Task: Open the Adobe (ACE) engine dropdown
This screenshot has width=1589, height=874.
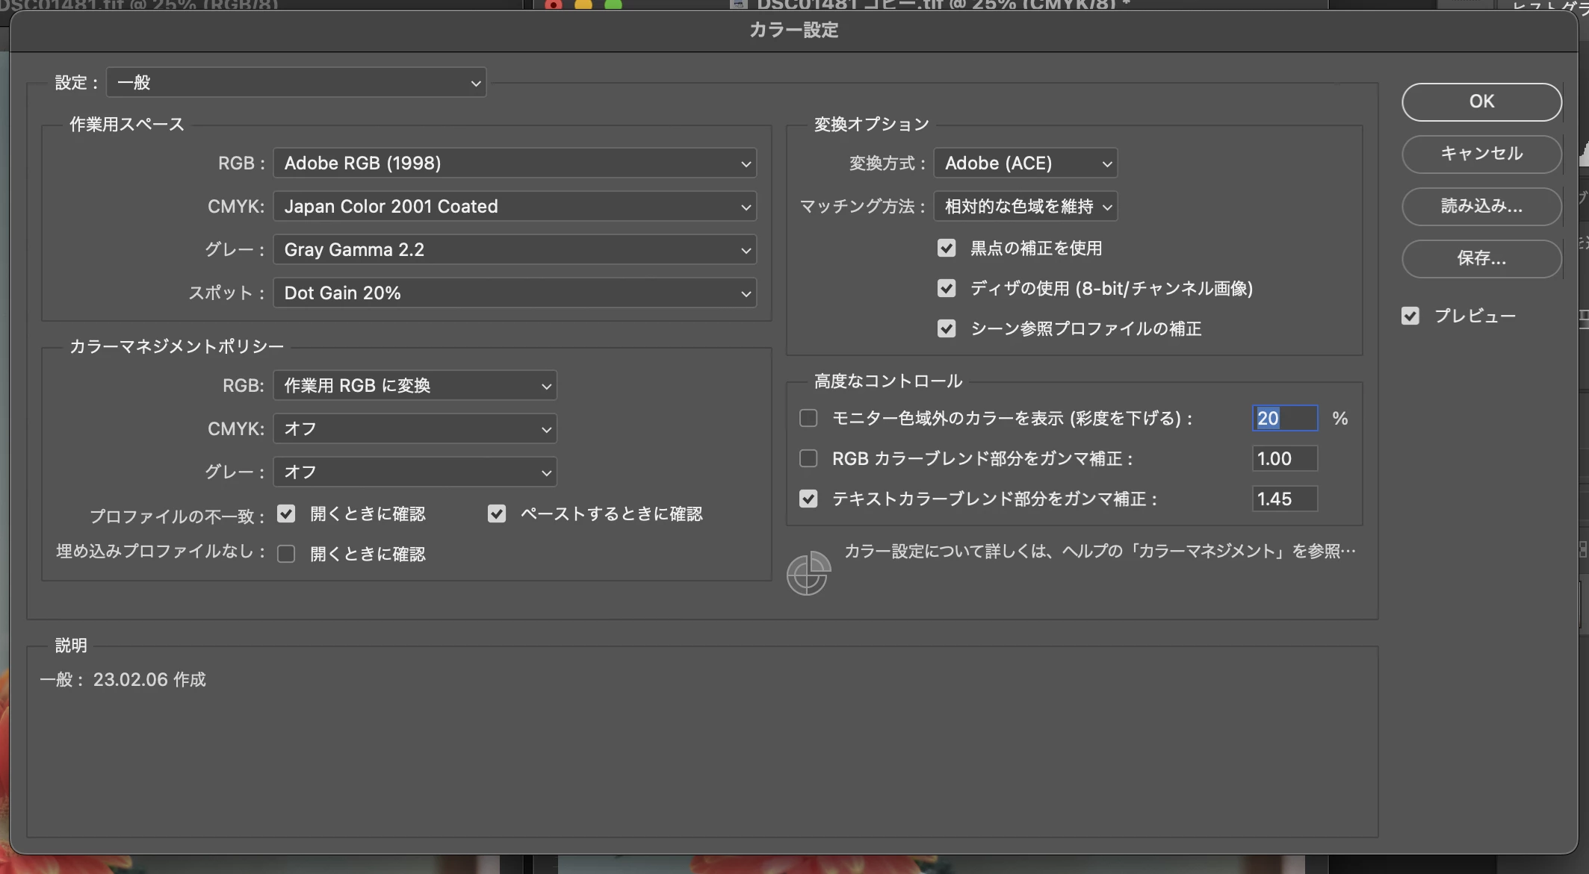Action: [1025, 163]
